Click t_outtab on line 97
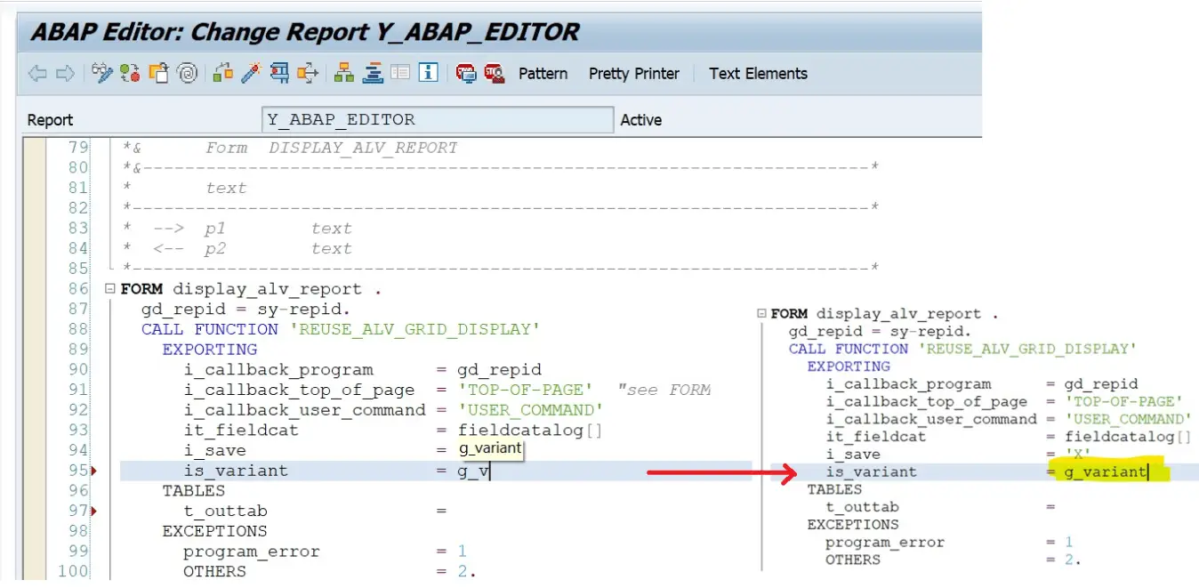Image resolution: width=1199 pixels, height=588 pixels. 225,511
